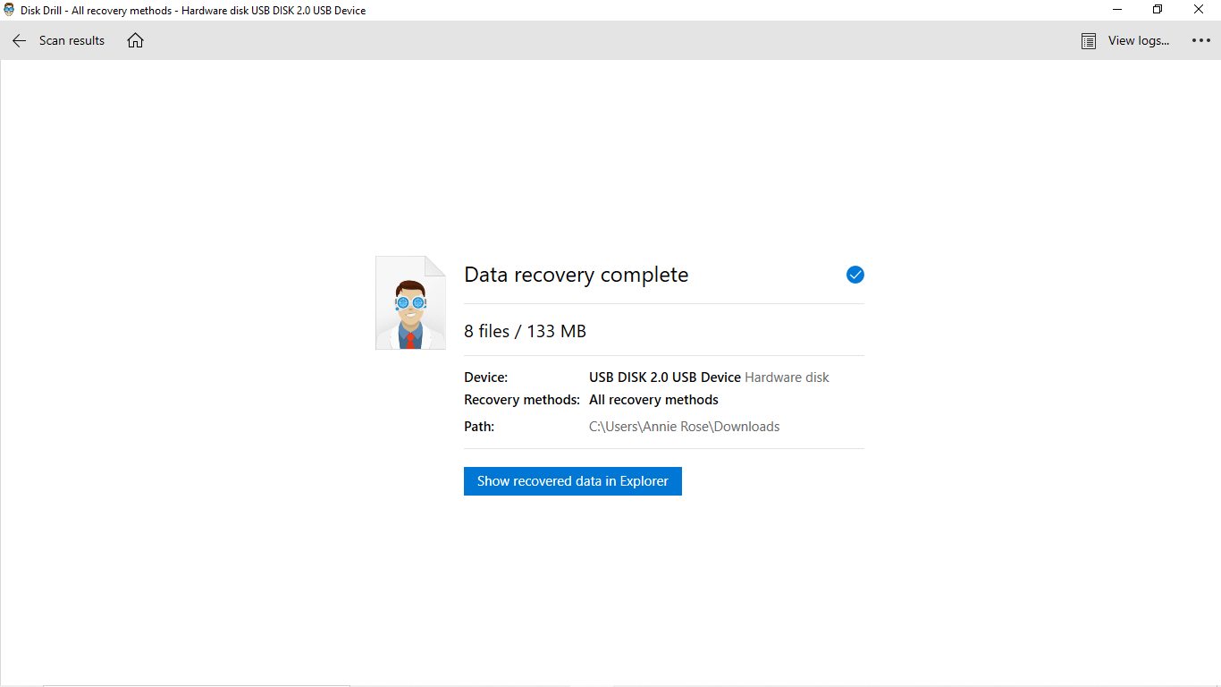1221x687 pixels.
Task: Open the home screen via the house icon
Action: point(135,40)
